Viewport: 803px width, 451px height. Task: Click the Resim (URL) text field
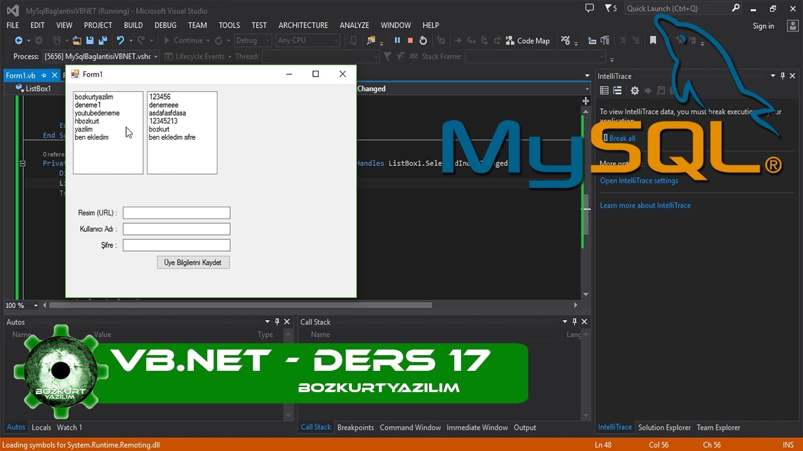(176, 213)
